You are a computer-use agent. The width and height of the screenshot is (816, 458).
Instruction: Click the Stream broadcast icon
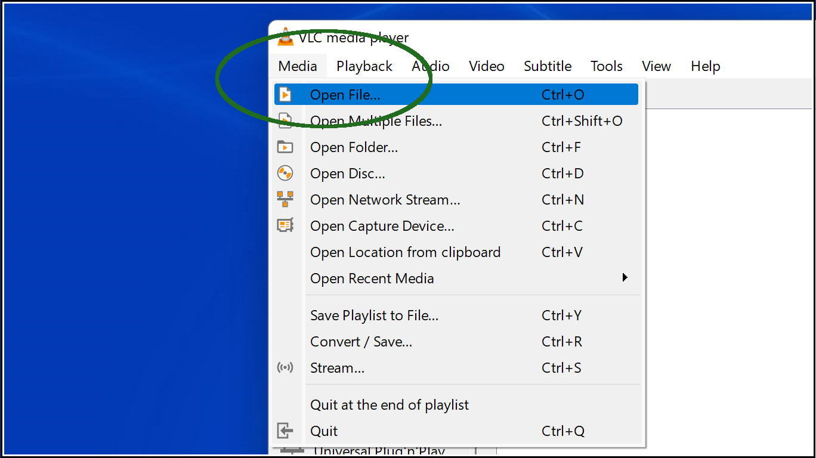[x=286, y=367]
